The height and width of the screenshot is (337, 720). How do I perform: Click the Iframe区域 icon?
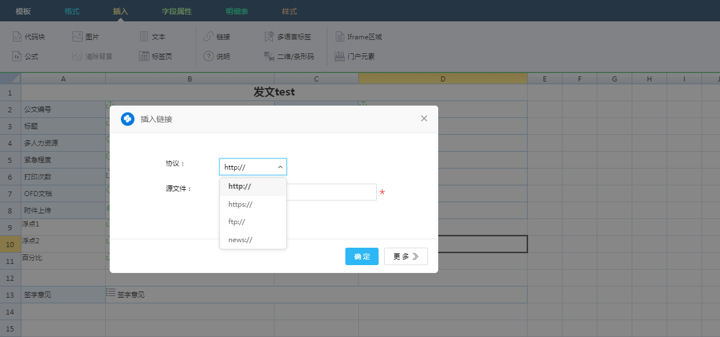340,37
